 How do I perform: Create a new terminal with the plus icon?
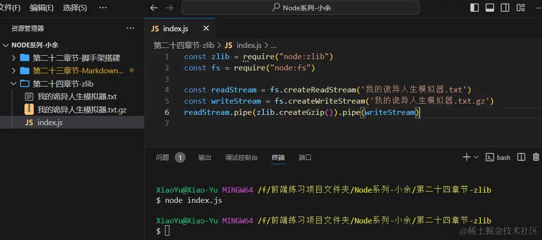(467, 157)
